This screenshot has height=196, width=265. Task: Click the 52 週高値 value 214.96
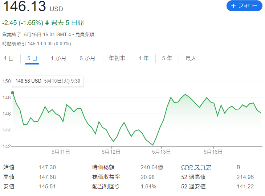click(x=245, y=177)
